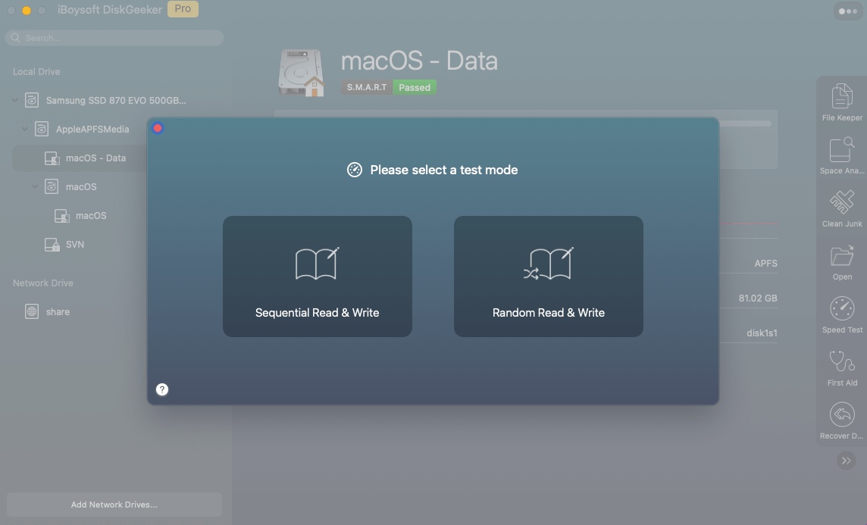
Task: Run the First Aid tool
Action: 842,367
